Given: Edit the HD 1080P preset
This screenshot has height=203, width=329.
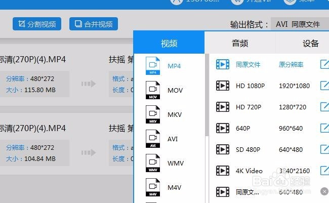Looking at the screenshot, I should pos(325,86).
